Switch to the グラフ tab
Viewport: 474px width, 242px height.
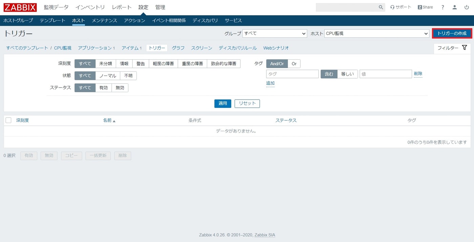[178, 48]
